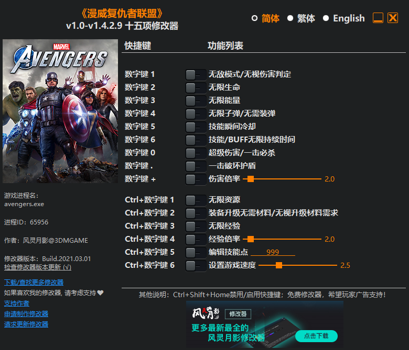Click the 风灵月影 logo in the banner
The height and width of the screenshot is (350, 409).
pyautogui.click(x=206, y=313)
